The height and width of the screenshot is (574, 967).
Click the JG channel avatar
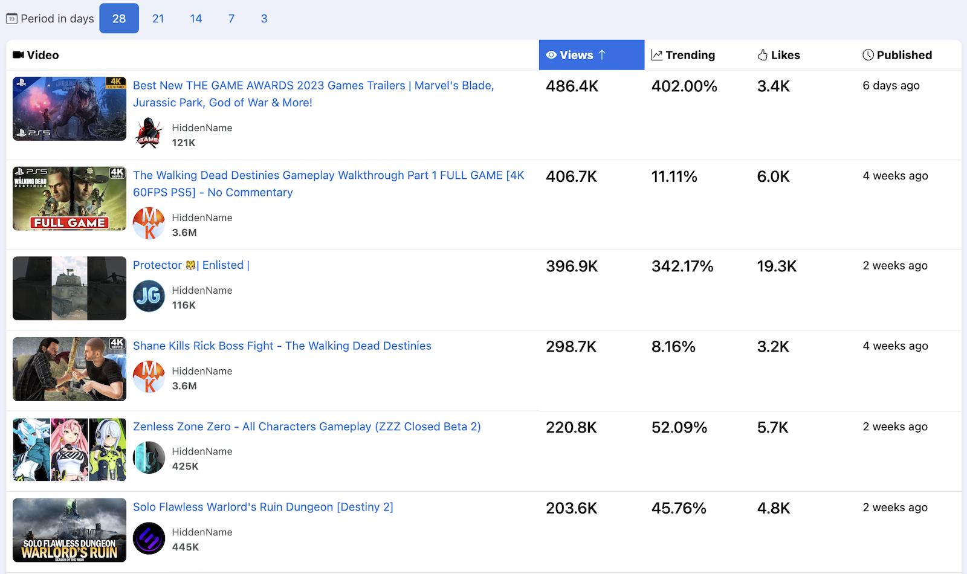coord(149,296)
